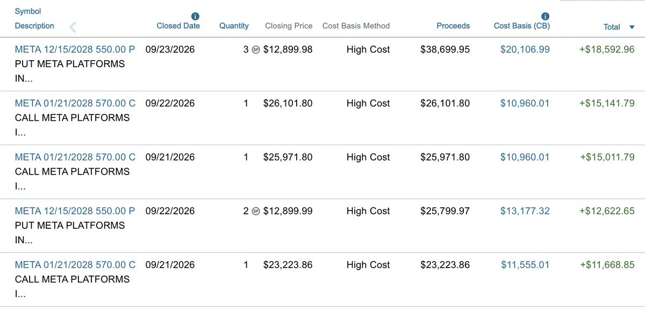Click the Closing Price column label
Image resolution: width=645 pixels, height=311 pixels.
289,26
